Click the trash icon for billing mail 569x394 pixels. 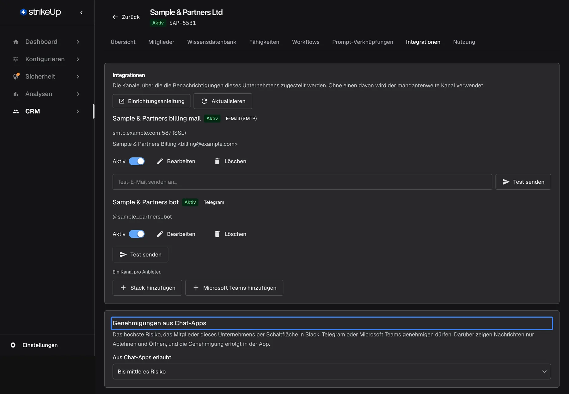(x=217, y=161)
